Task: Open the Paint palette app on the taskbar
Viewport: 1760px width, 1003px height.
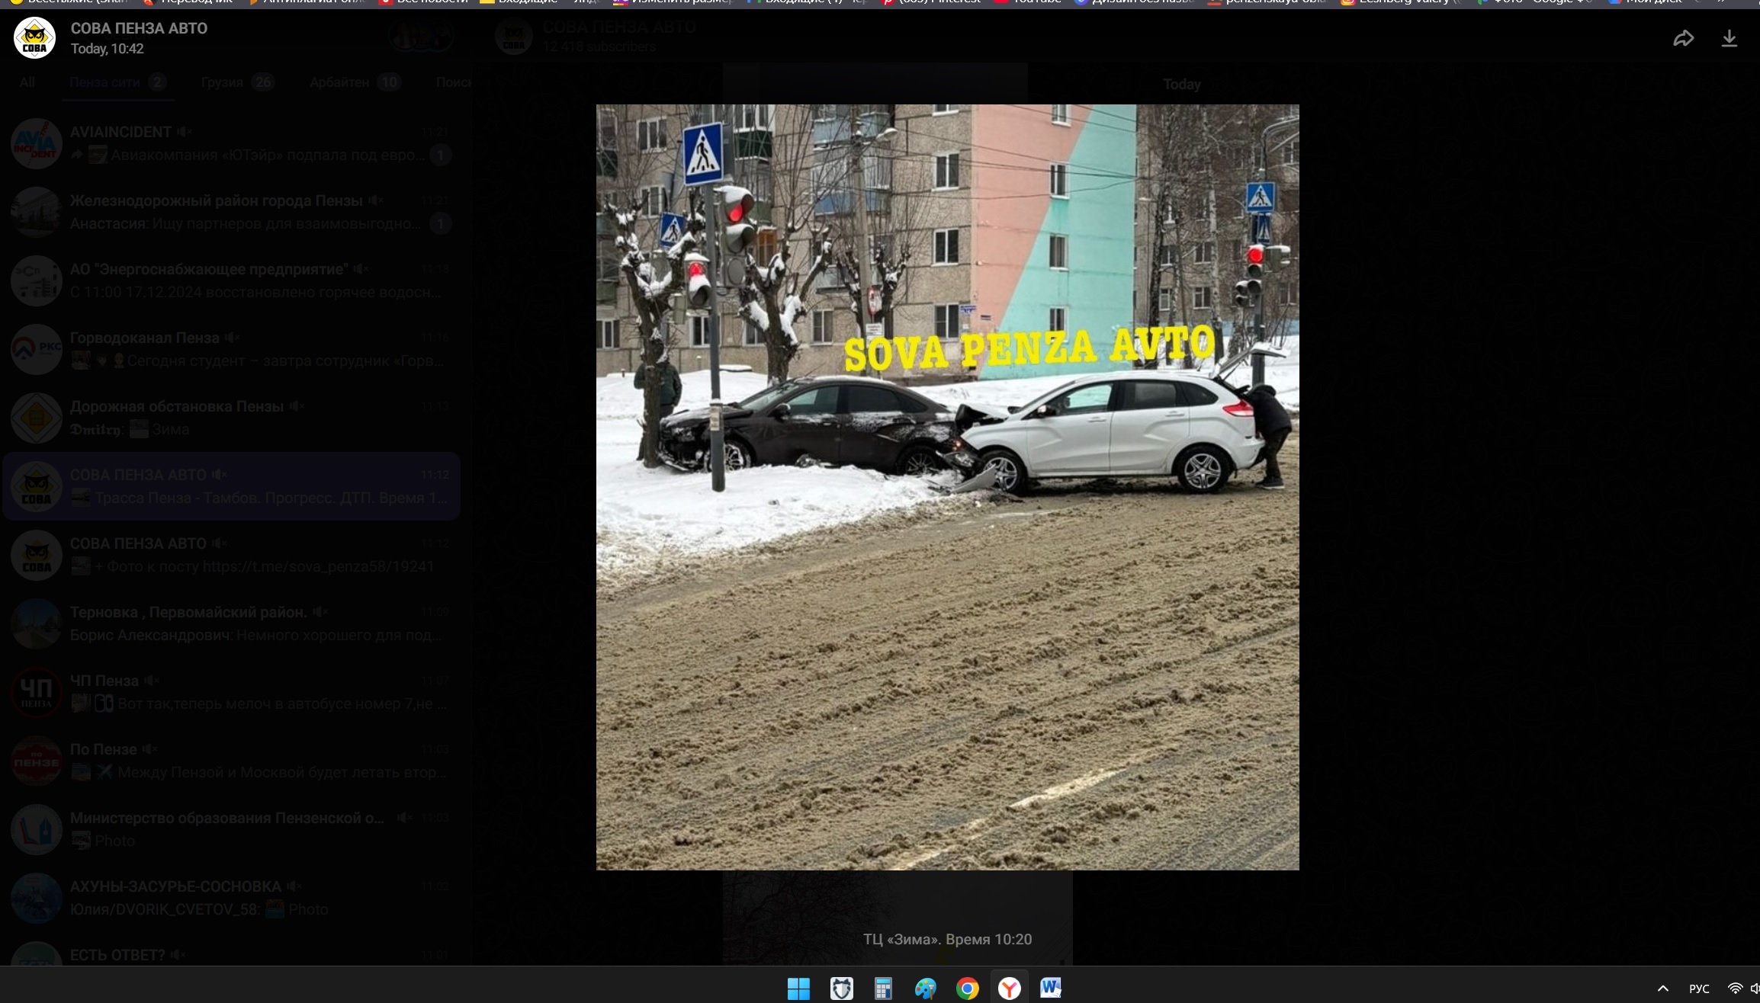Action: [x=925, y=989]
